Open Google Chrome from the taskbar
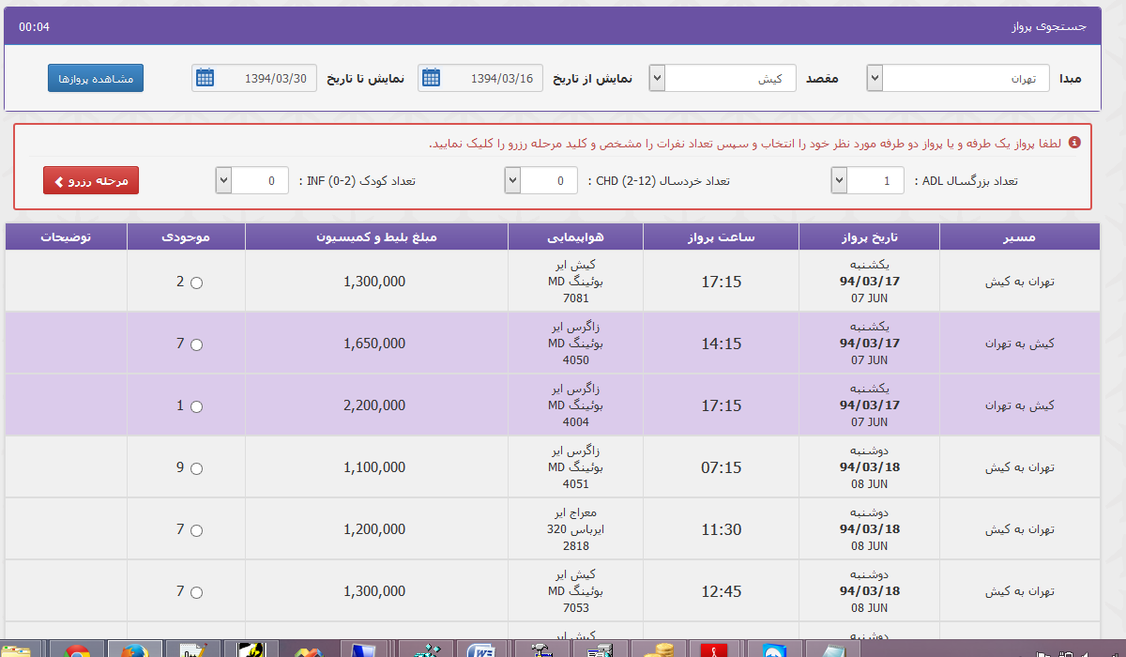 (75, 648)
